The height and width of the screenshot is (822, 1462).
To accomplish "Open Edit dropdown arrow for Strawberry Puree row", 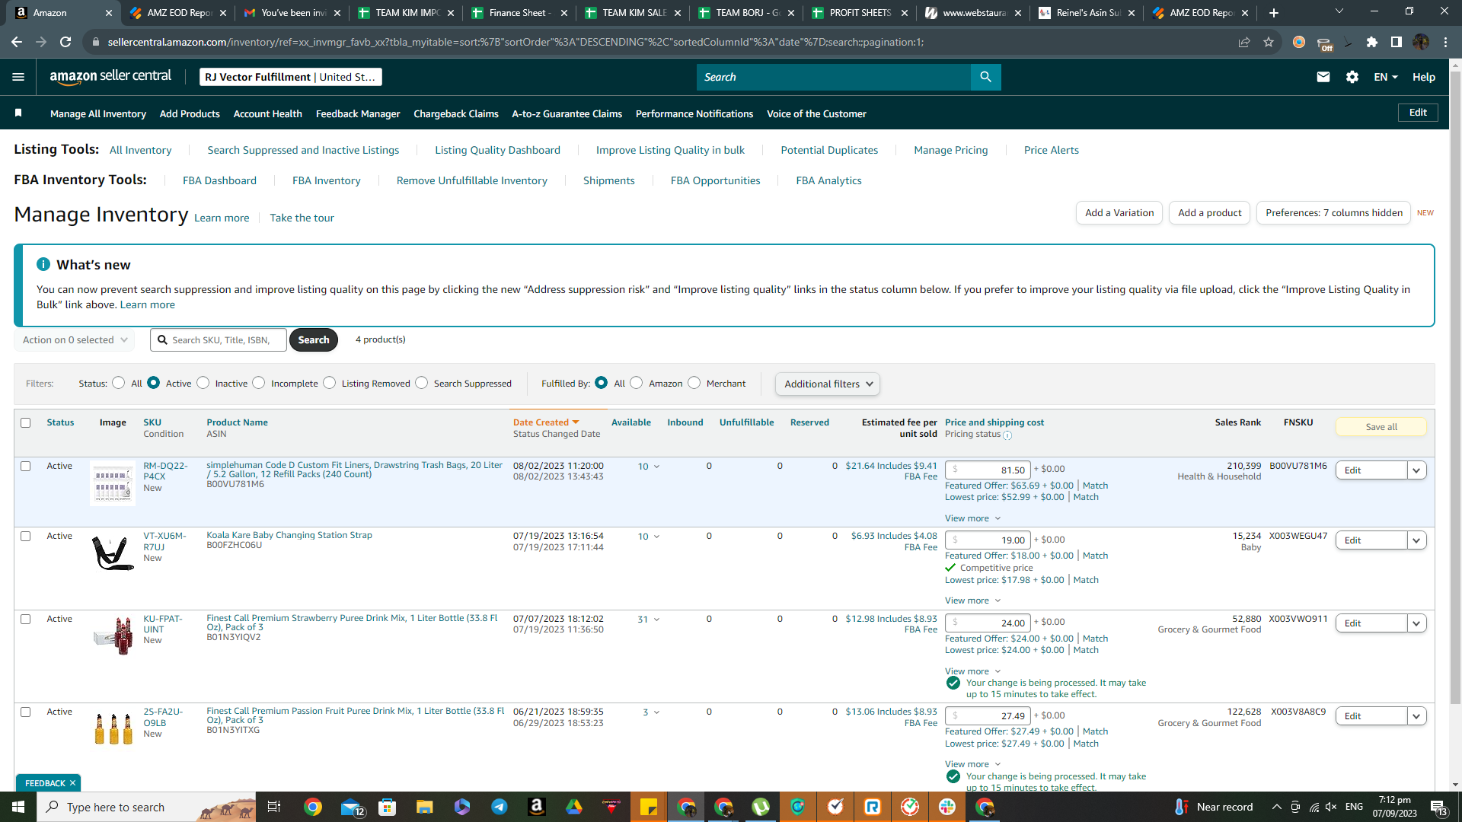I will (x=1416, y=623).
